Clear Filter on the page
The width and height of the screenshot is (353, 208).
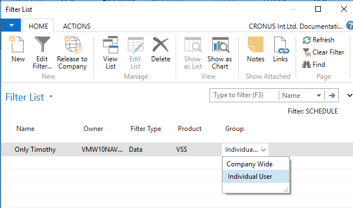coord(323,52)
